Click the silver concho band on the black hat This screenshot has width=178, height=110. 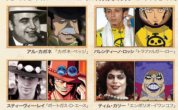click(29, 68)
